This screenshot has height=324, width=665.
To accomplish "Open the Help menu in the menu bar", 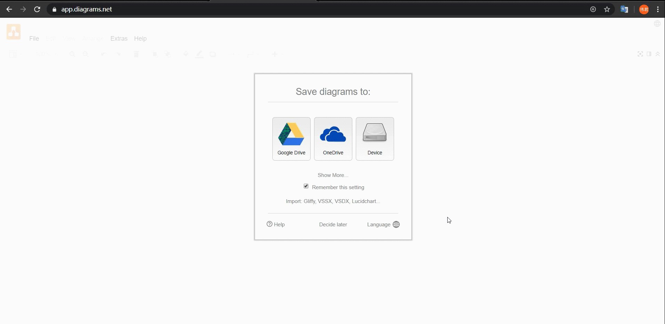I will point(141,39).
